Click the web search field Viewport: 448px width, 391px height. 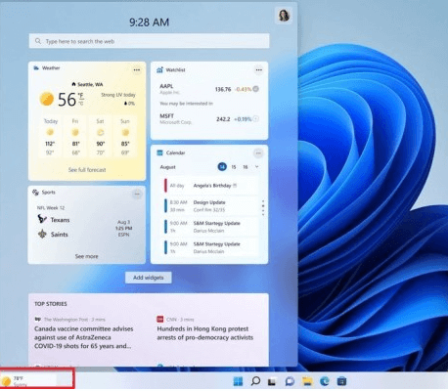pos(149,41)
